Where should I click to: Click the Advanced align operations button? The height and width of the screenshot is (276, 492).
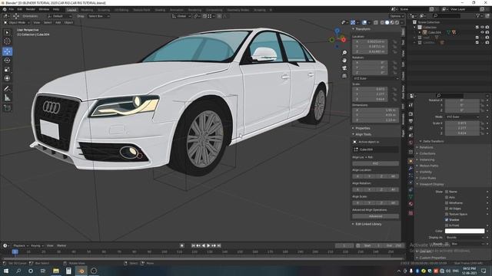[x=376, y=216]
